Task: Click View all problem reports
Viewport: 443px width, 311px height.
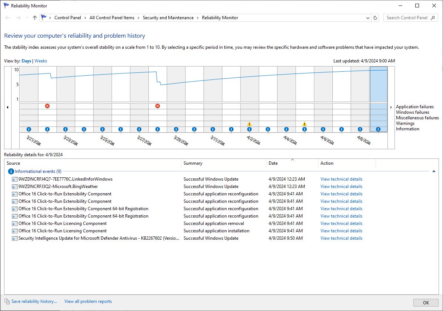Action: click(x=88, y=301)
